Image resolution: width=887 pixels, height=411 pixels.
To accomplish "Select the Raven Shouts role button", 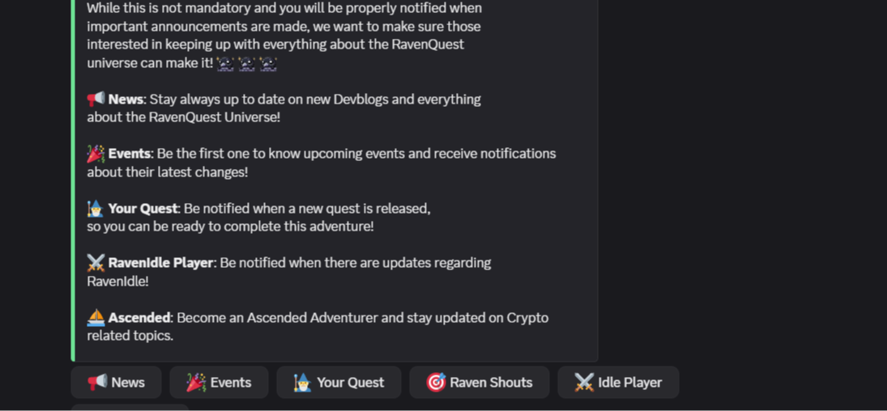I will (479, 382).
